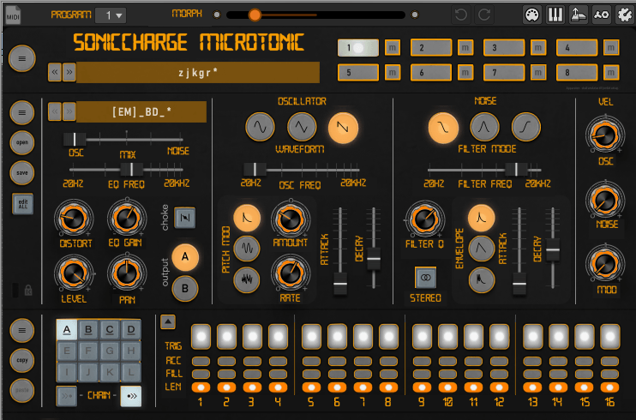636x420 pixels.
Task: Open the program hamburger menu button
Action: (22, 58)
